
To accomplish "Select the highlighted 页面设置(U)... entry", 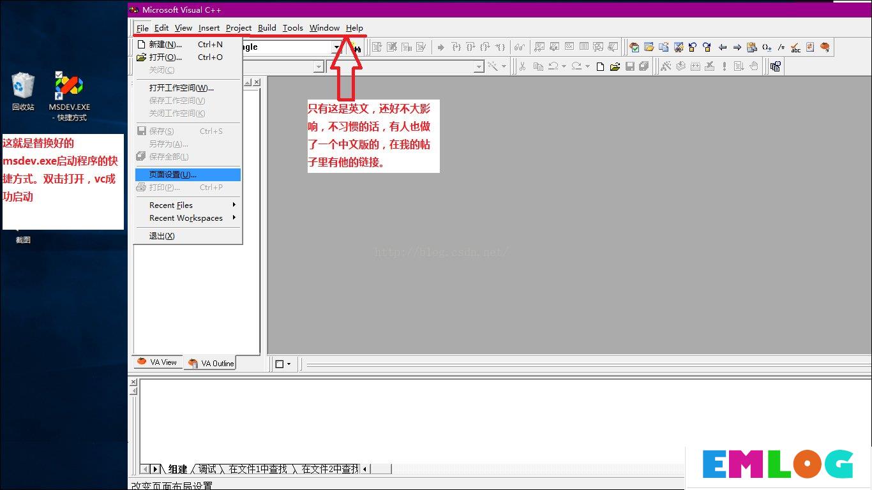I will click(188, 175).
